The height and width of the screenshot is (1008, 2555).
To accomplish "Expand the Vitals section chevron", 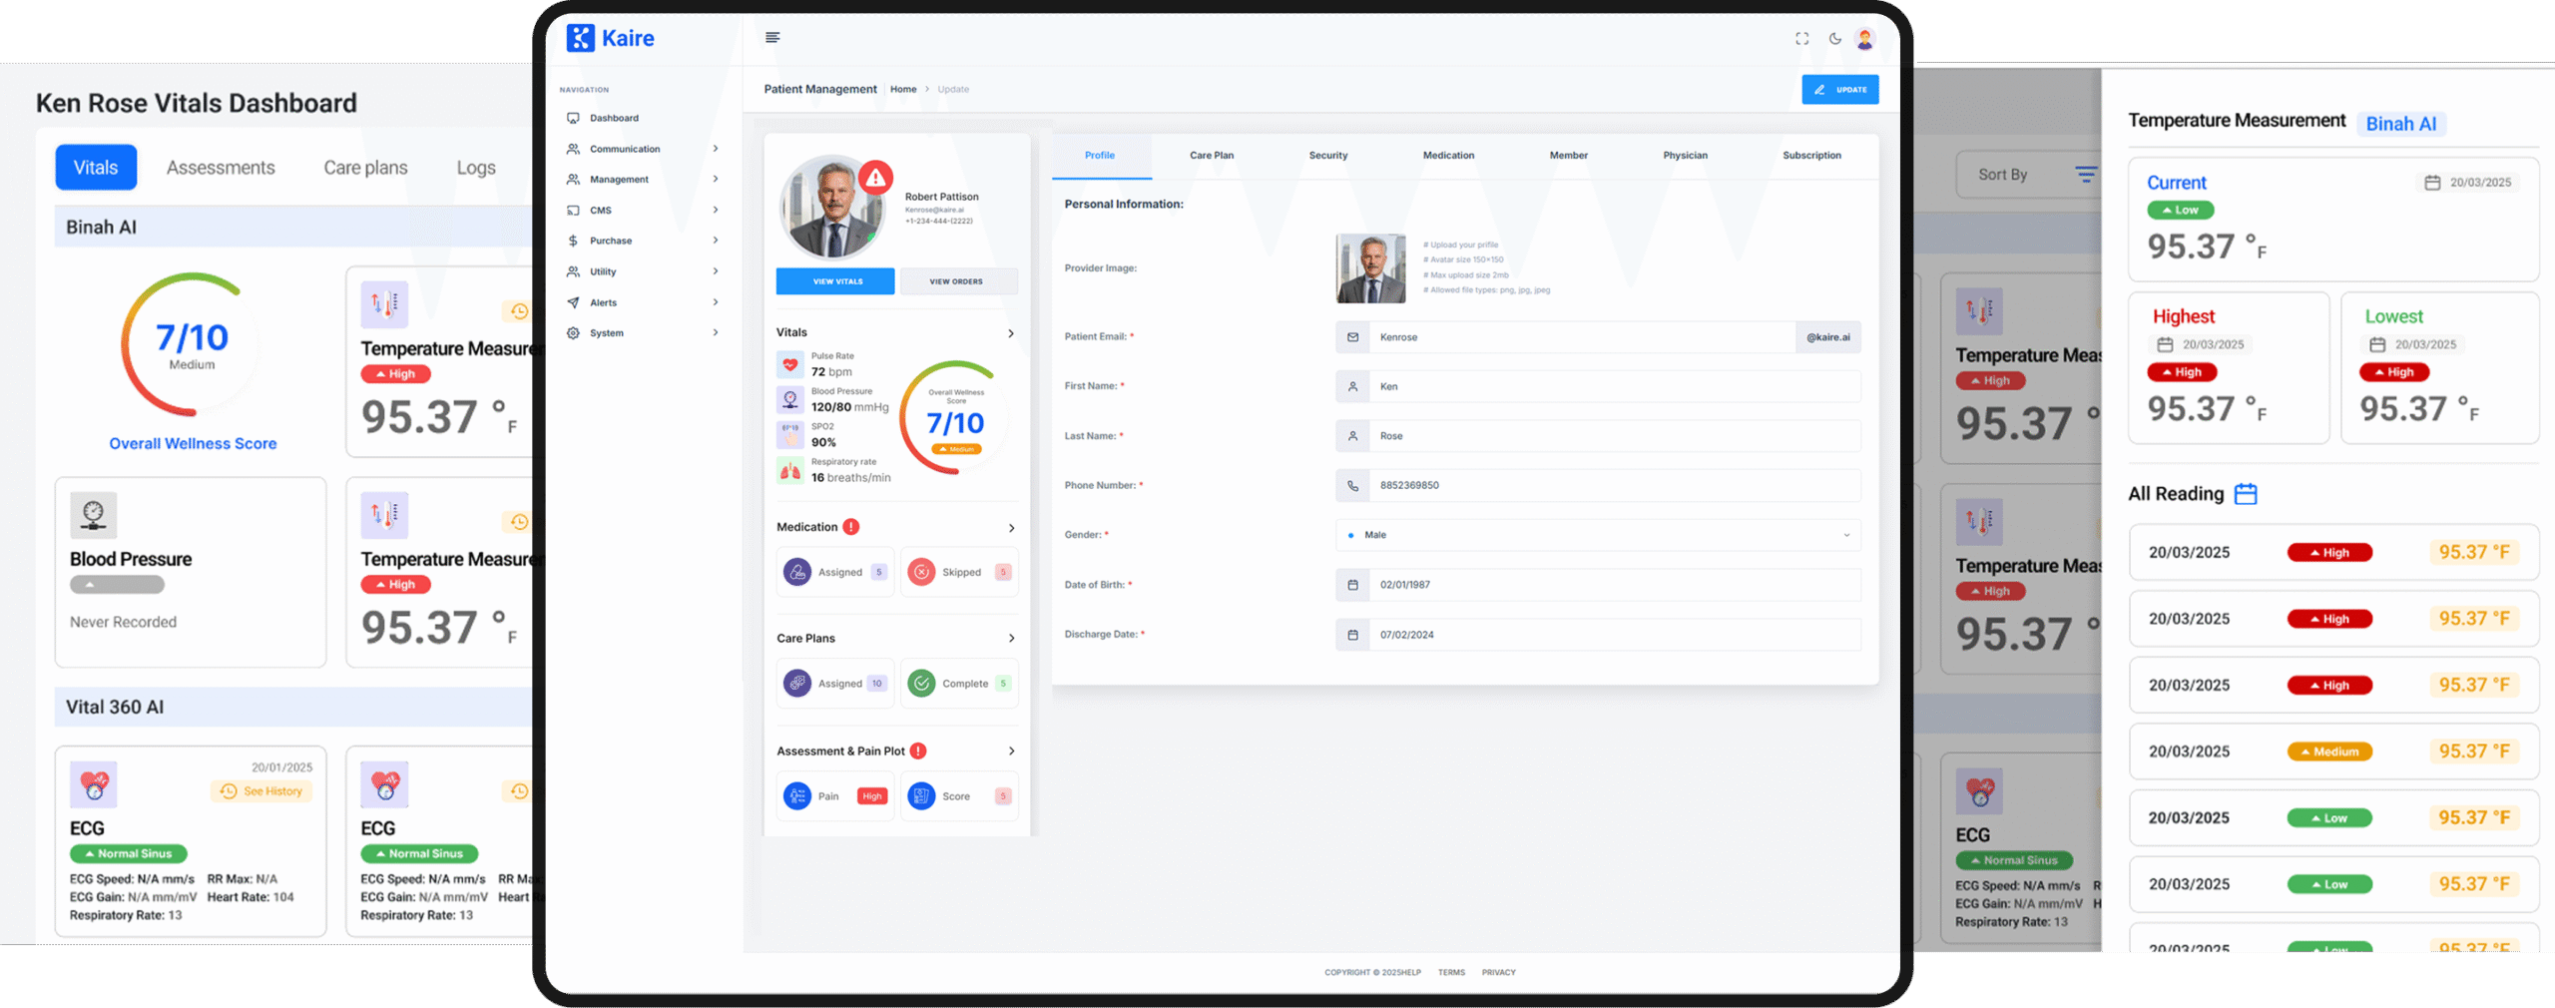I will 1010,333.
